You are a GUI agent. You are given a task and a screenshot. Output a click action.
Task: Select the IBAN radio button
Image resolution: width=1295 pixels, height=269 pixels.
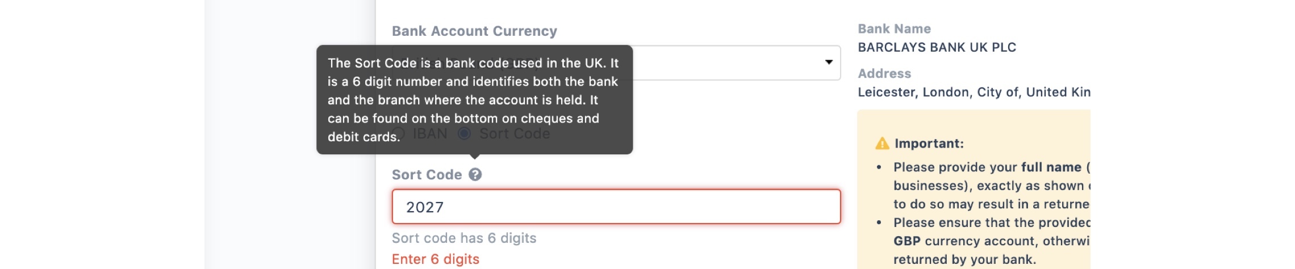click(399, 134)
